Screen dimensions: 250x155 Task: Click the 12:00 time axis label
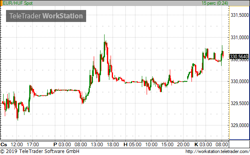click(x=16, y=145)
